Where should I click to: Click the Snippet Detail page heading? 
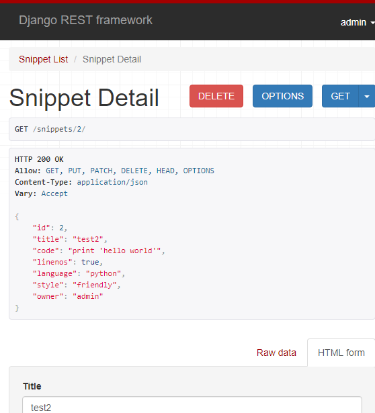(84, 98)
